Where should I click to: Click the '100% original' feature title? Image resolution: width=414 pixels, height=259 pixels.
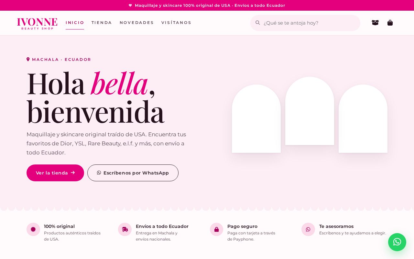[x=59, y=226]
